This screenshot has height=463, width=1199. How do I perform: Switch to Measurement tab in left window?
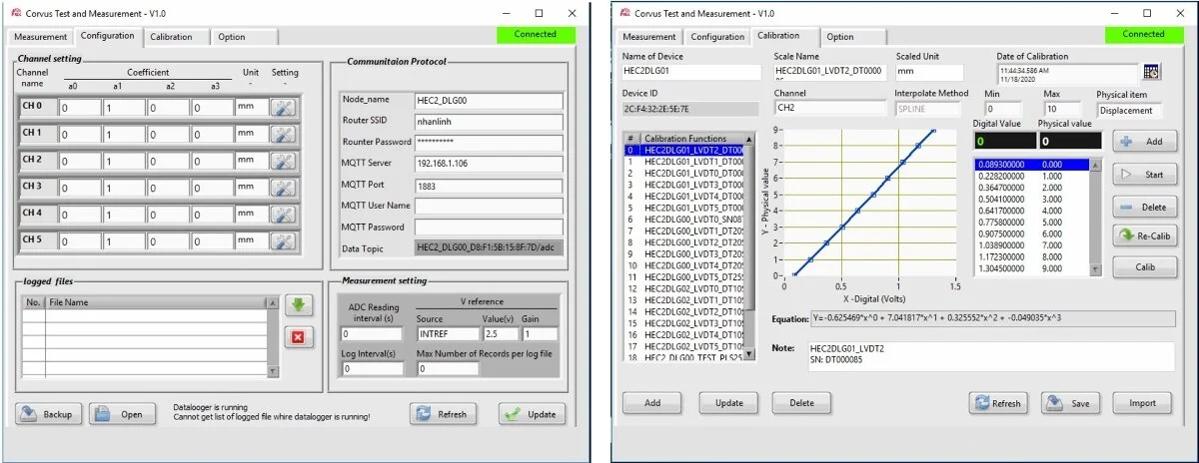click(41, 36)
